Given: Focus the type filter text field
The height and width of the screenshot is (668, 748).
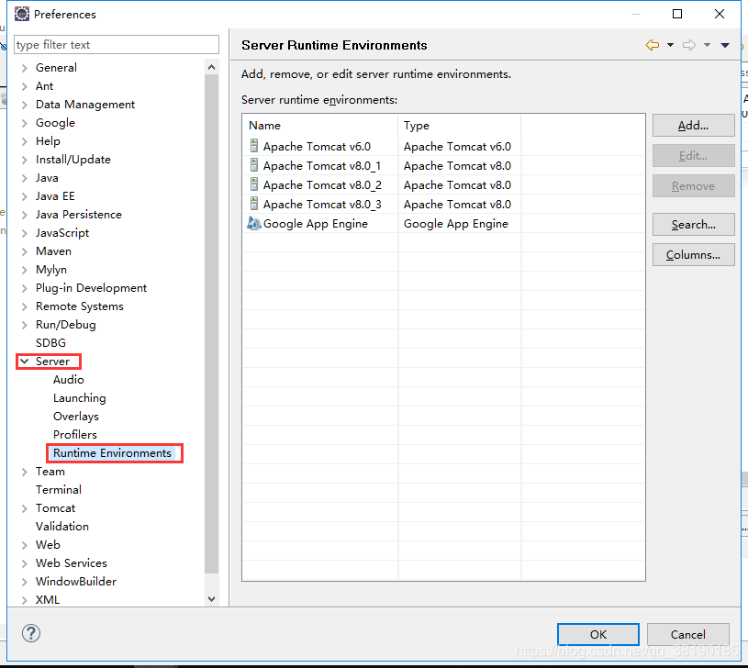Looking at the screenshot, I should tap(117, 45).
